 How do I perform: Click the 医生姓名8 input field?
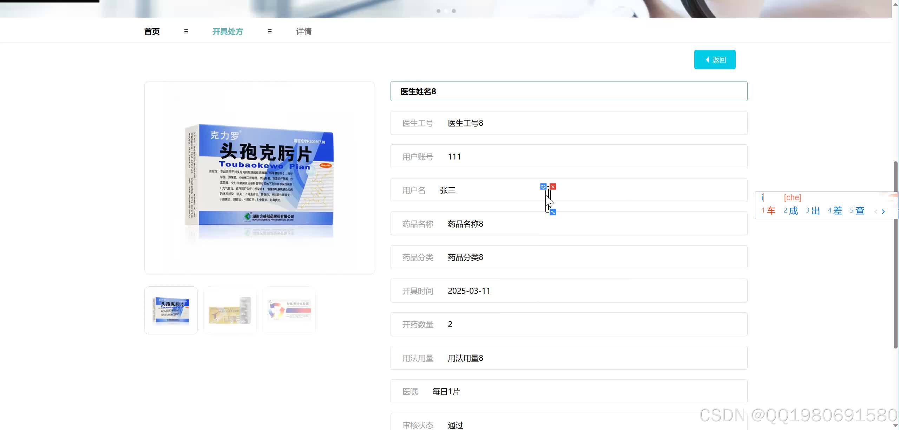569,91
